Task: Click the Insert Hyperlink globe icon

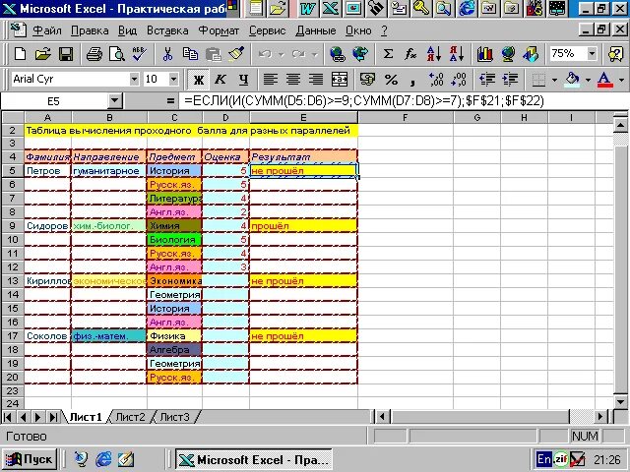Action: 338,53
